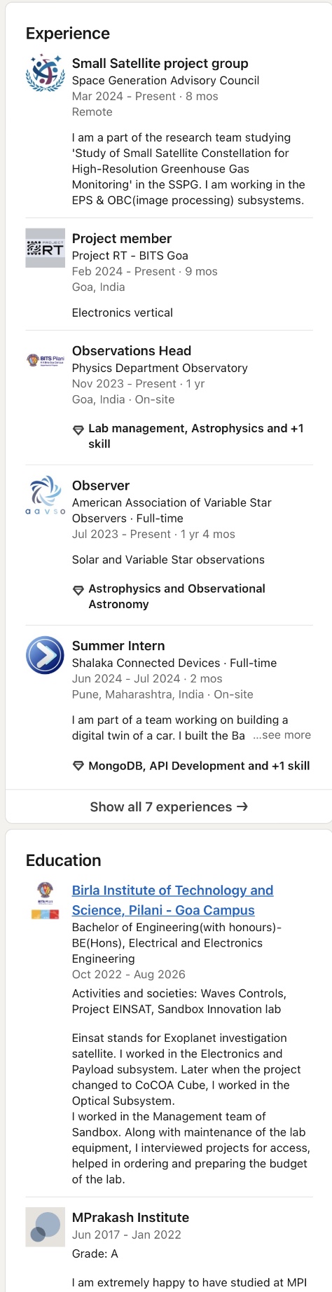
Task: Click the diamond icon beside MongoDB skills
Action: tap(78, 767)
